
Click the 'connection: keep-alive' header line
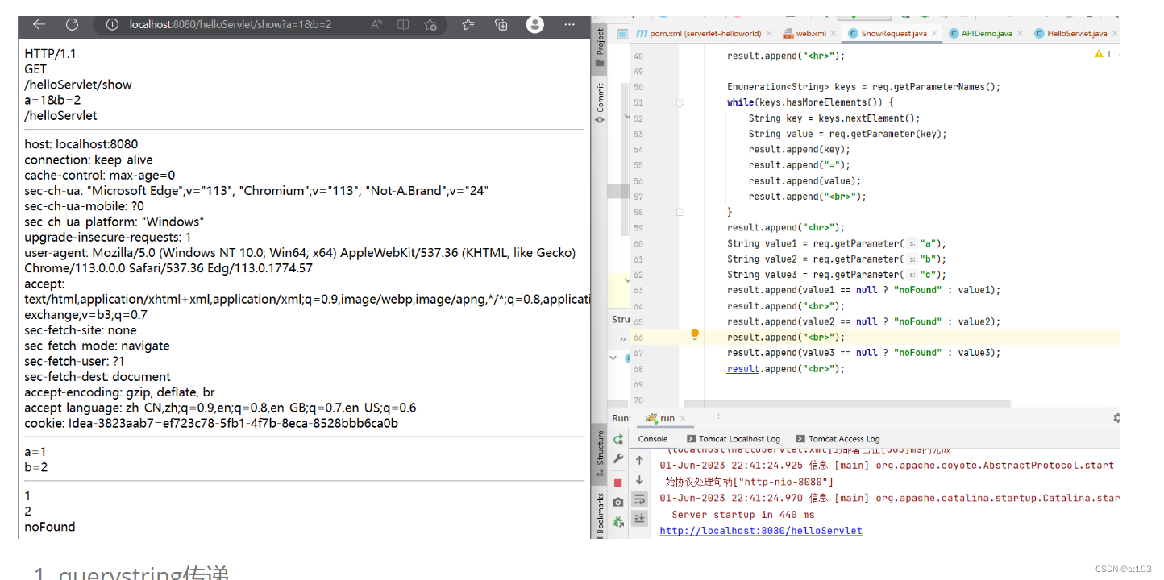(89, 159)
